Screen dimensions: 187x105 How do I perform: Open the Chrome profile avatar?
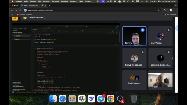pos(171,10)
